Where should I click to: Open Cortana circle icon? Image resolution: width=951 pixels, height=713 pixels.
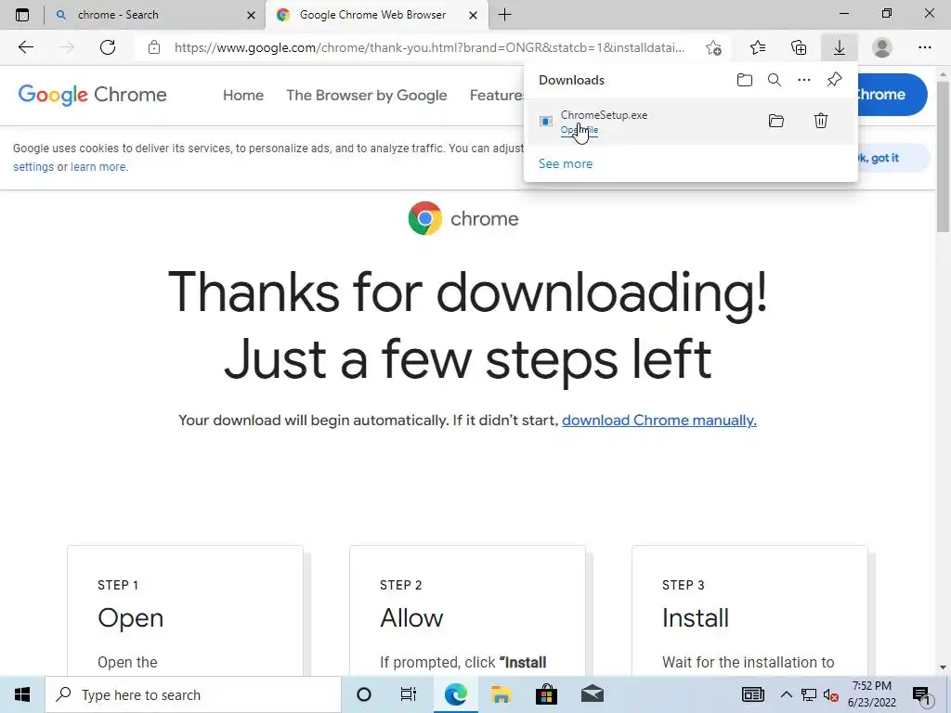pyautogui.click(x=364, y=694)
